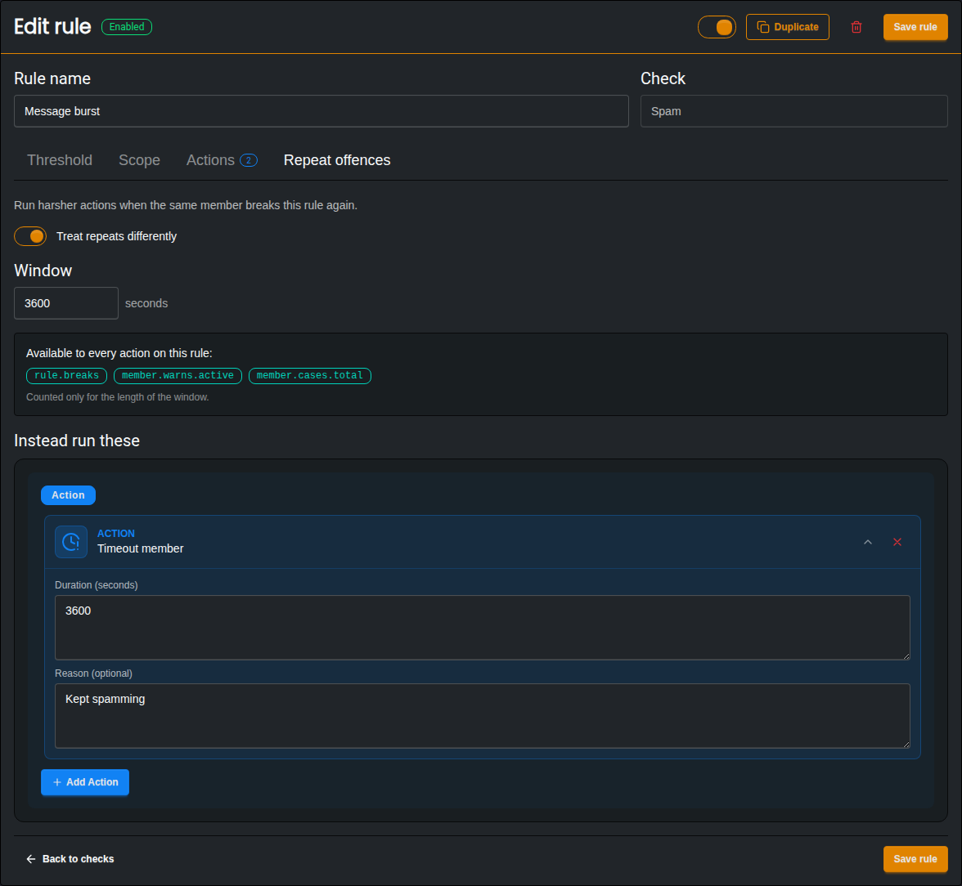
Task: Go to the Actions tab
Action: click(222, 160)
